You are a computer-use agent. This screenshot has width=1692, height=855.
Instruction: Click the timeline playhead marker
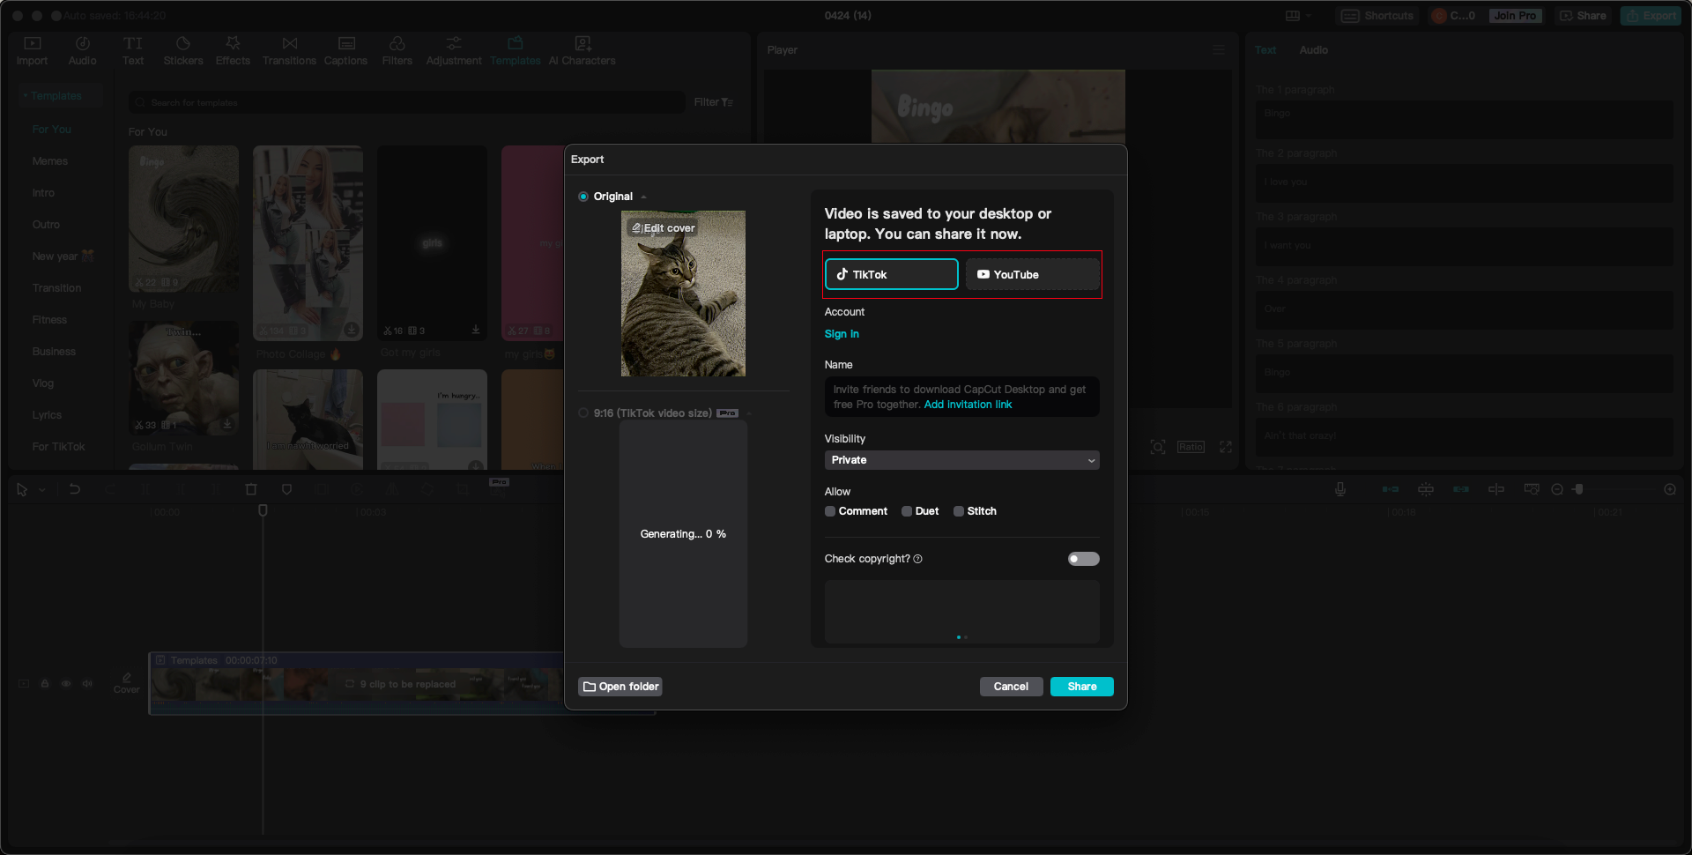(263, 510)
